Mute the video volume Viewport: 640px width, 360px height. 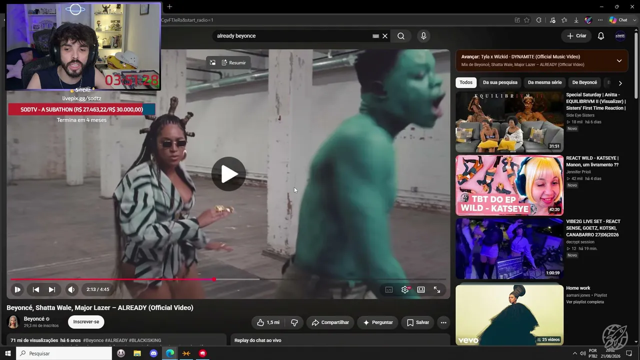71,289
